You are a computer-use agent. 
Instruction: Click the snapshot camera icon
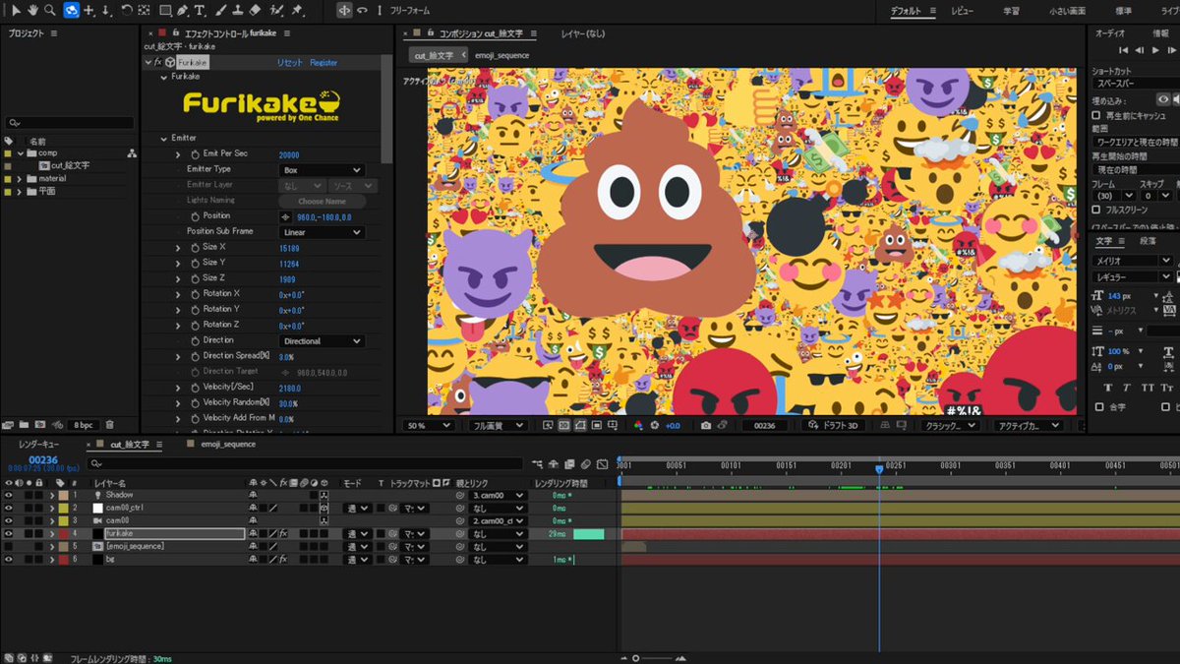click(x=706, y=425)
